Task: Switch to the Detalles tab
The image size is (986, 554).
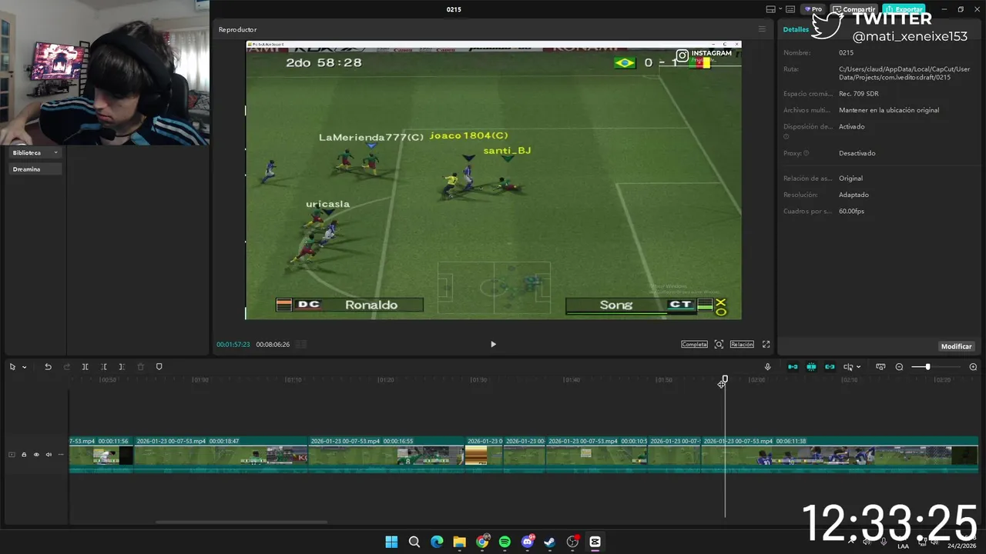Action: [x=796, y=29]
